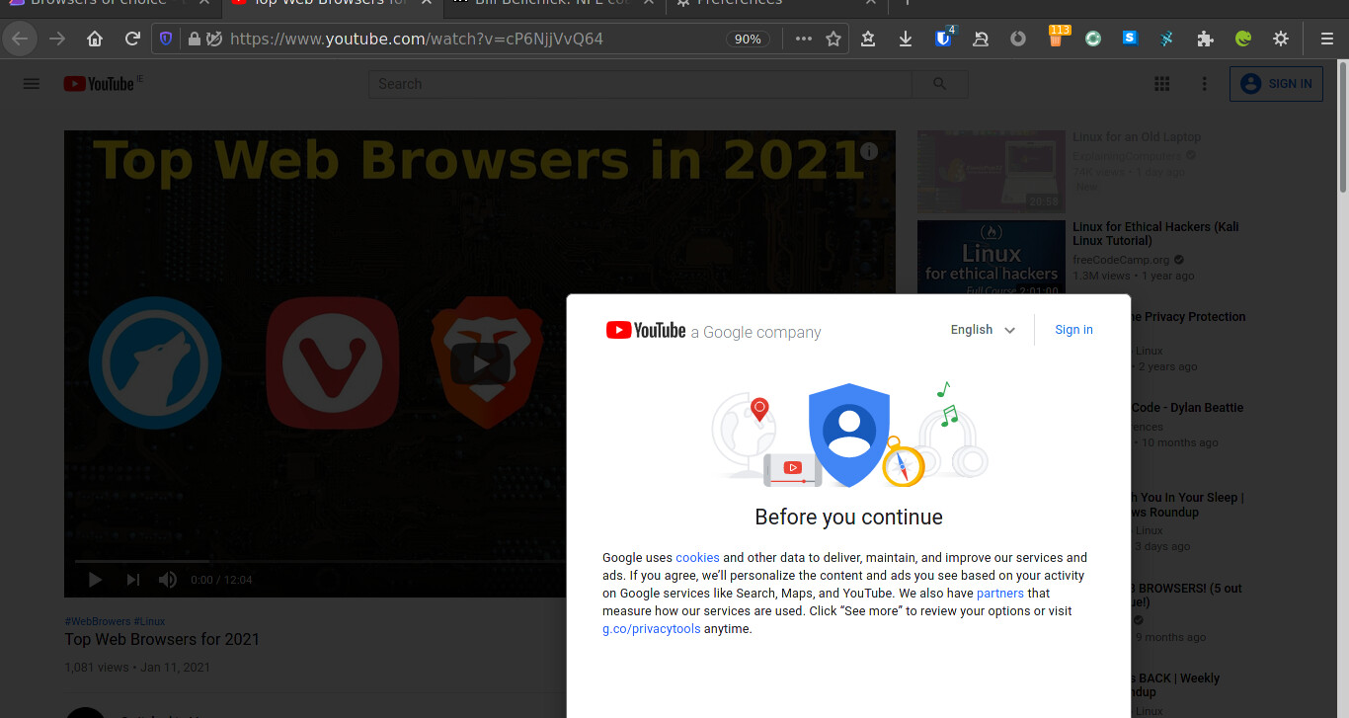Click the gear extension icon in toolbar

click(1281, 40)
